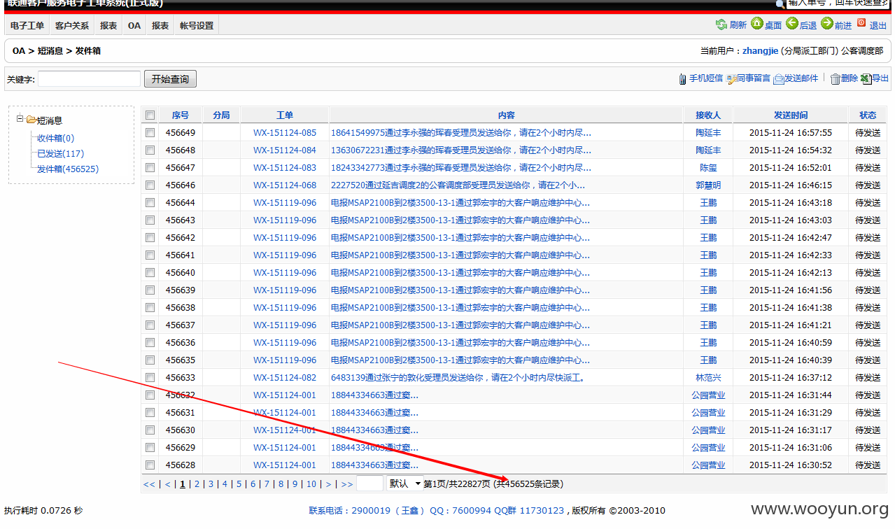Export the list with 导出
The height and width of the screenshot is (529, 895).
click(x=875, y=78)
